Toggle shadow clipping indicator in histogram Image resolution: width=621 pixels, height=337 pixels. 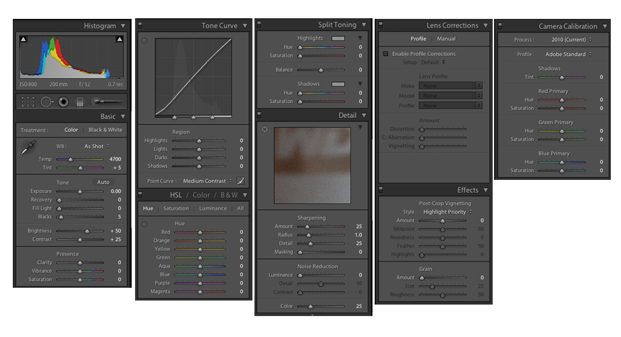tap(24, 39)
